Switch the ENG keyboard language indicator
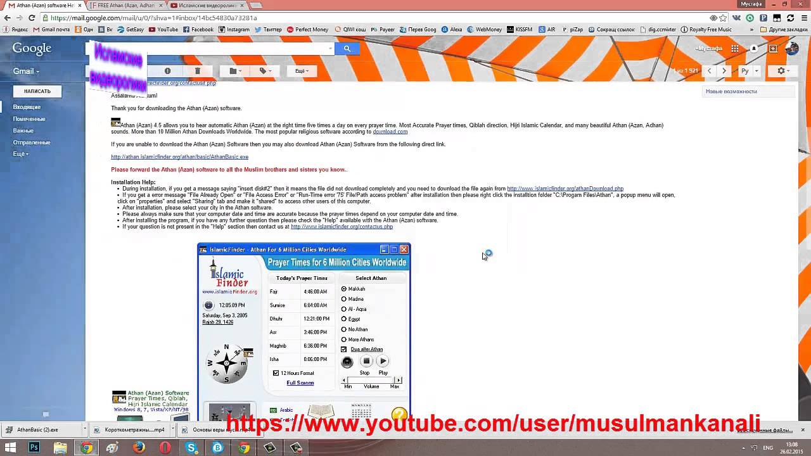This screenshot has height=456, width=811. (x=767, y=448)
